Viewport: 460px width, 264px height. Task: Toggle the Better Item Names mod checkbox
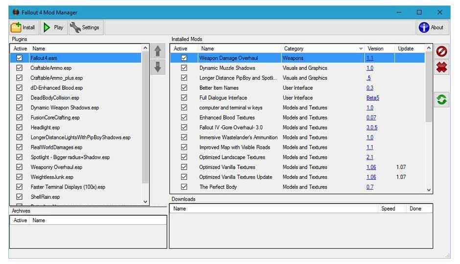[184, 88]
